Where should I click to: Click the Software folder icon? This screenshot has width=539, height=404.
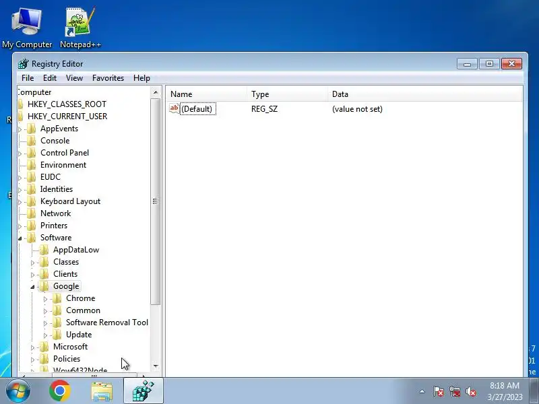click(31, 238)
